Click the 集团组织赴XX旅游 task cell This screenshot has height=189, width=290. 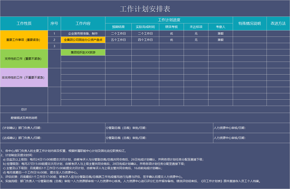click(83, 53)
